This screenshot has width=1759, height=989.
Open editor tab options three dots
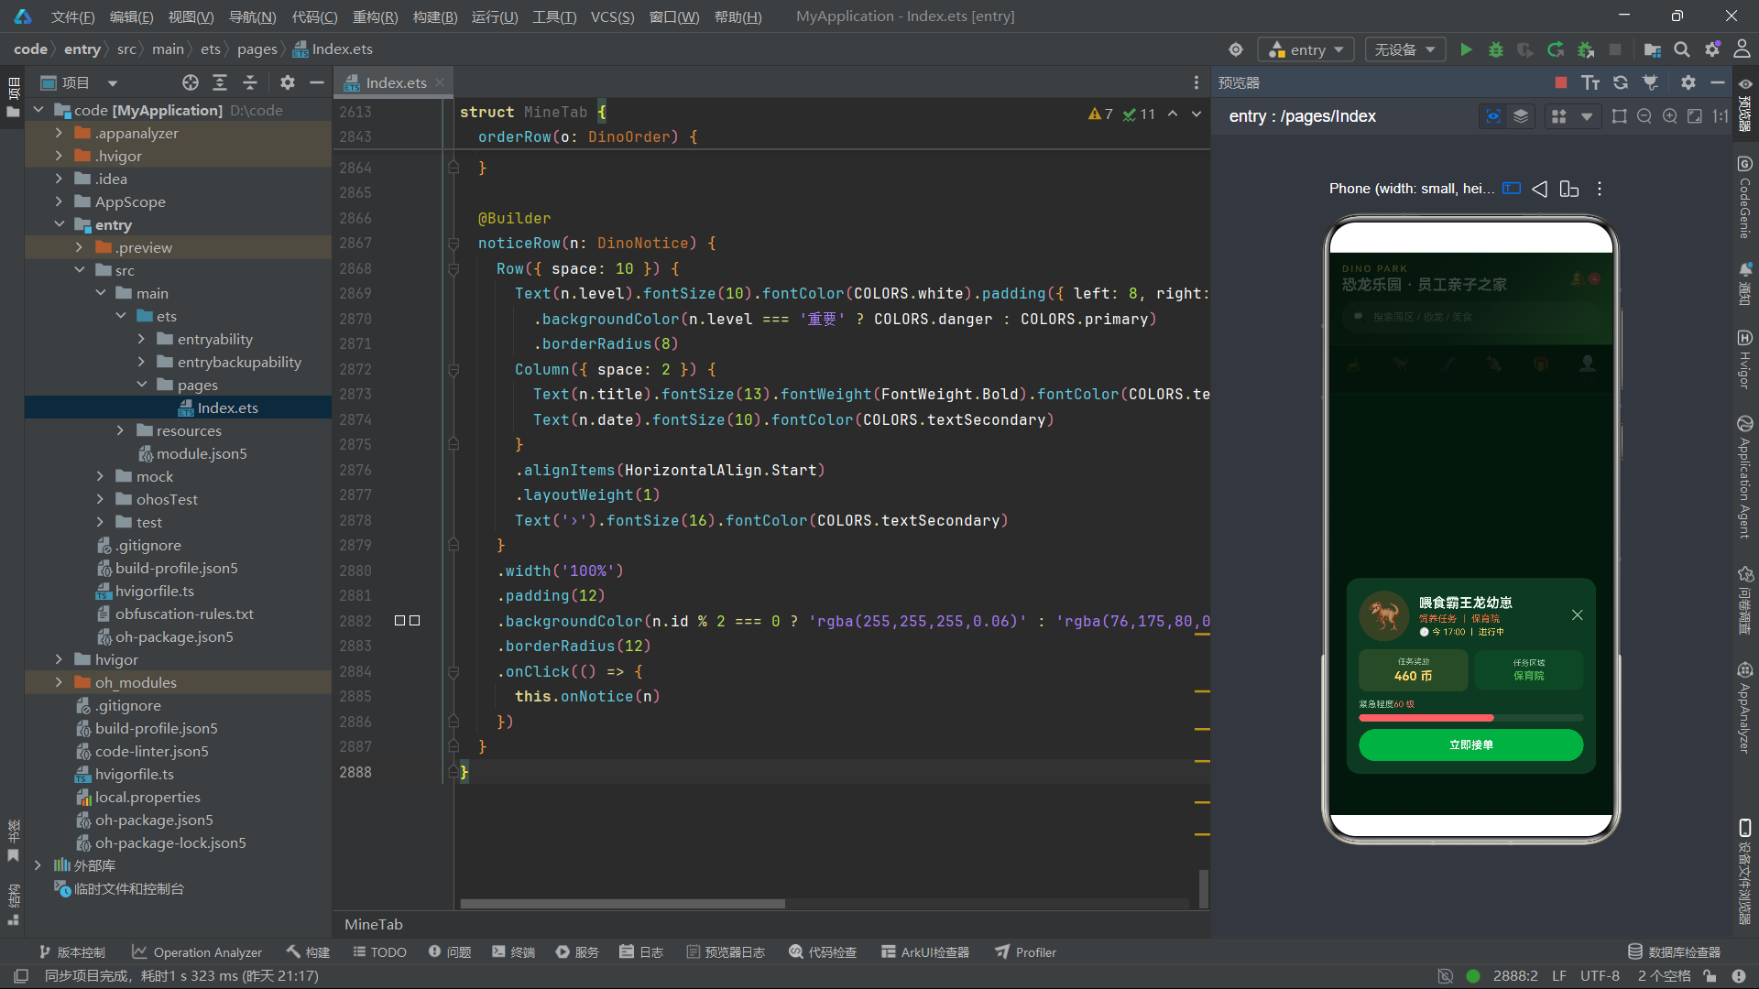click(x=1196, y=82)
